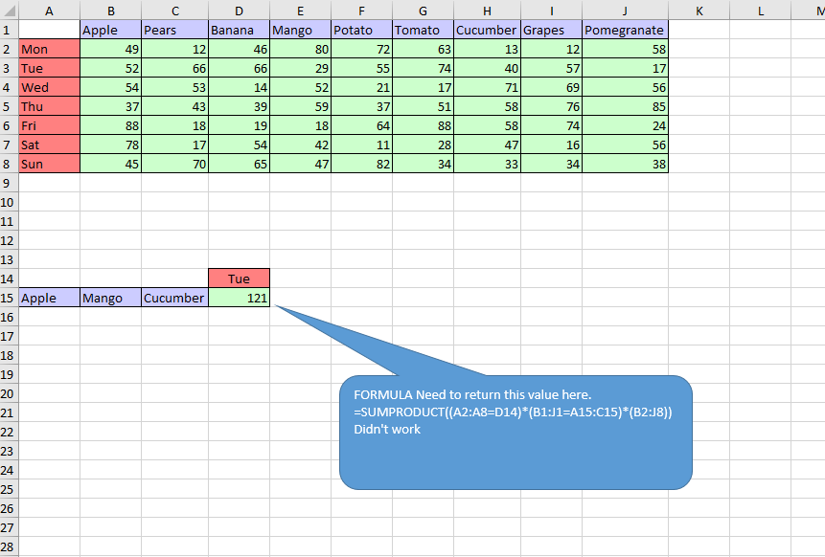Select Thursday's Grapes value 76
Image resolution: width=825 pixels, height=557 pixels.
click(x=551, y=106)
